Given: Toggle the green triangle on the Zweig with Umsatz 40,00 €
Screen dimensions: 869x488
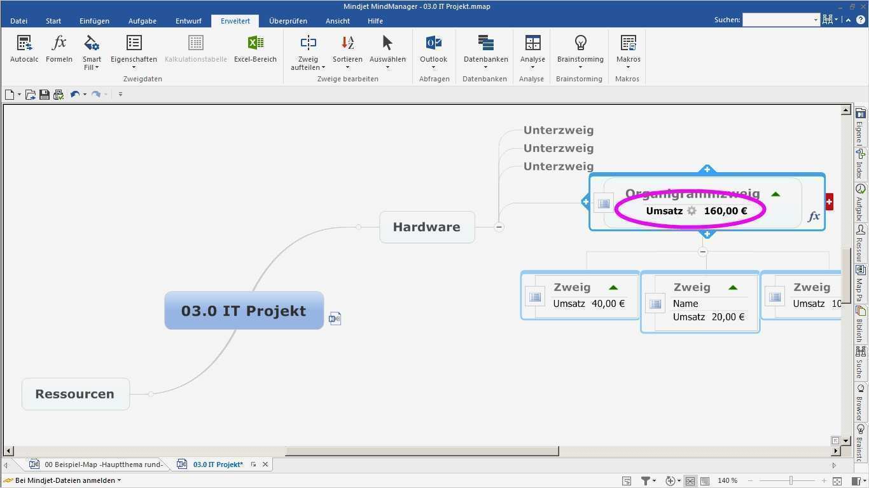Looking at the screenshot, I should [x=613, y=288].
